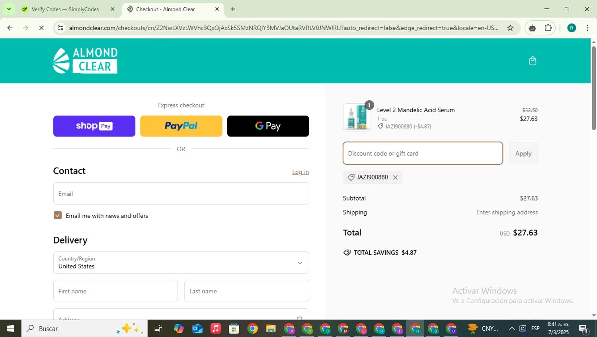
Task: Click the Subtotal $27.63 amount
Action: coord(529,198)
